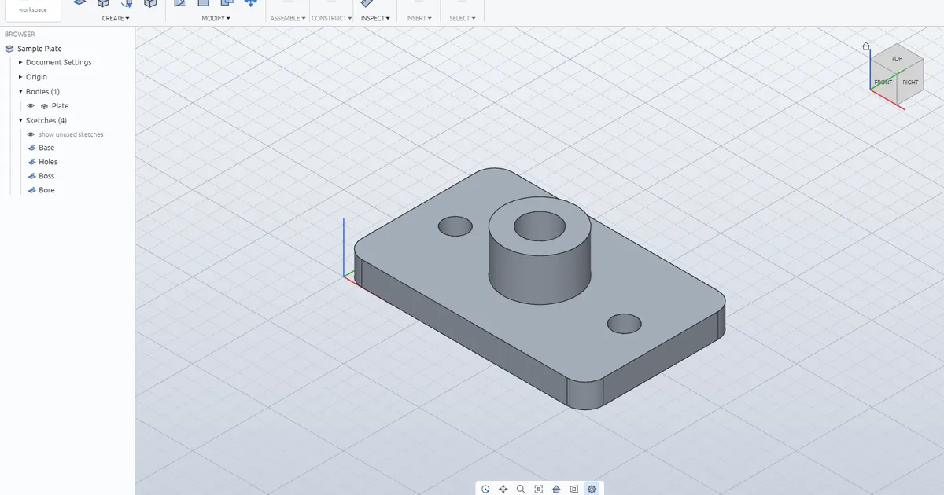The height and width of the screenshot is (495, 944).
Task: Open the INSPECT dropdown menu
Action: pyautogui.click(x=375, y=18)
